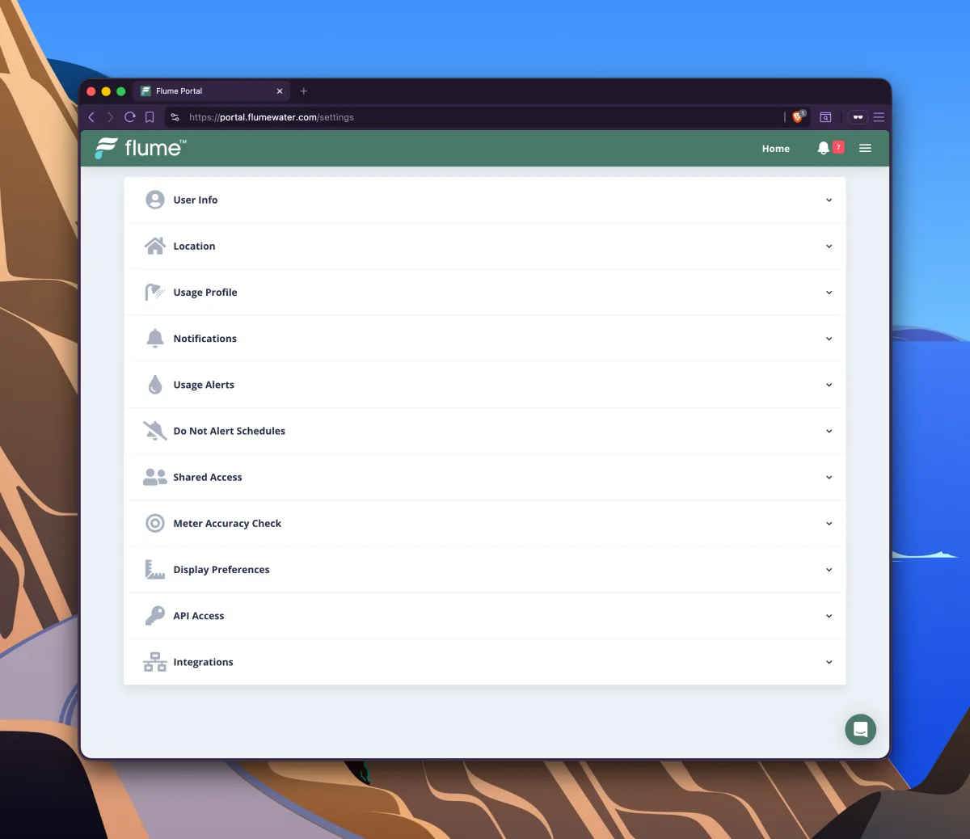970x839 pixels.
Task: Expand the User Info chevron
Action: coord(829,200)
